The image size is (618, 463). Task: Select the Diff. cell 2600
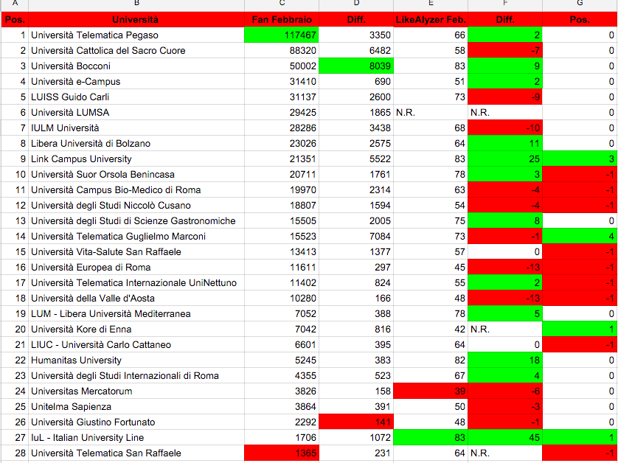356,97
